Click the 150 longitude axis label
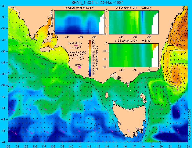This screenshot has width=192, height=148. point(161,146)
